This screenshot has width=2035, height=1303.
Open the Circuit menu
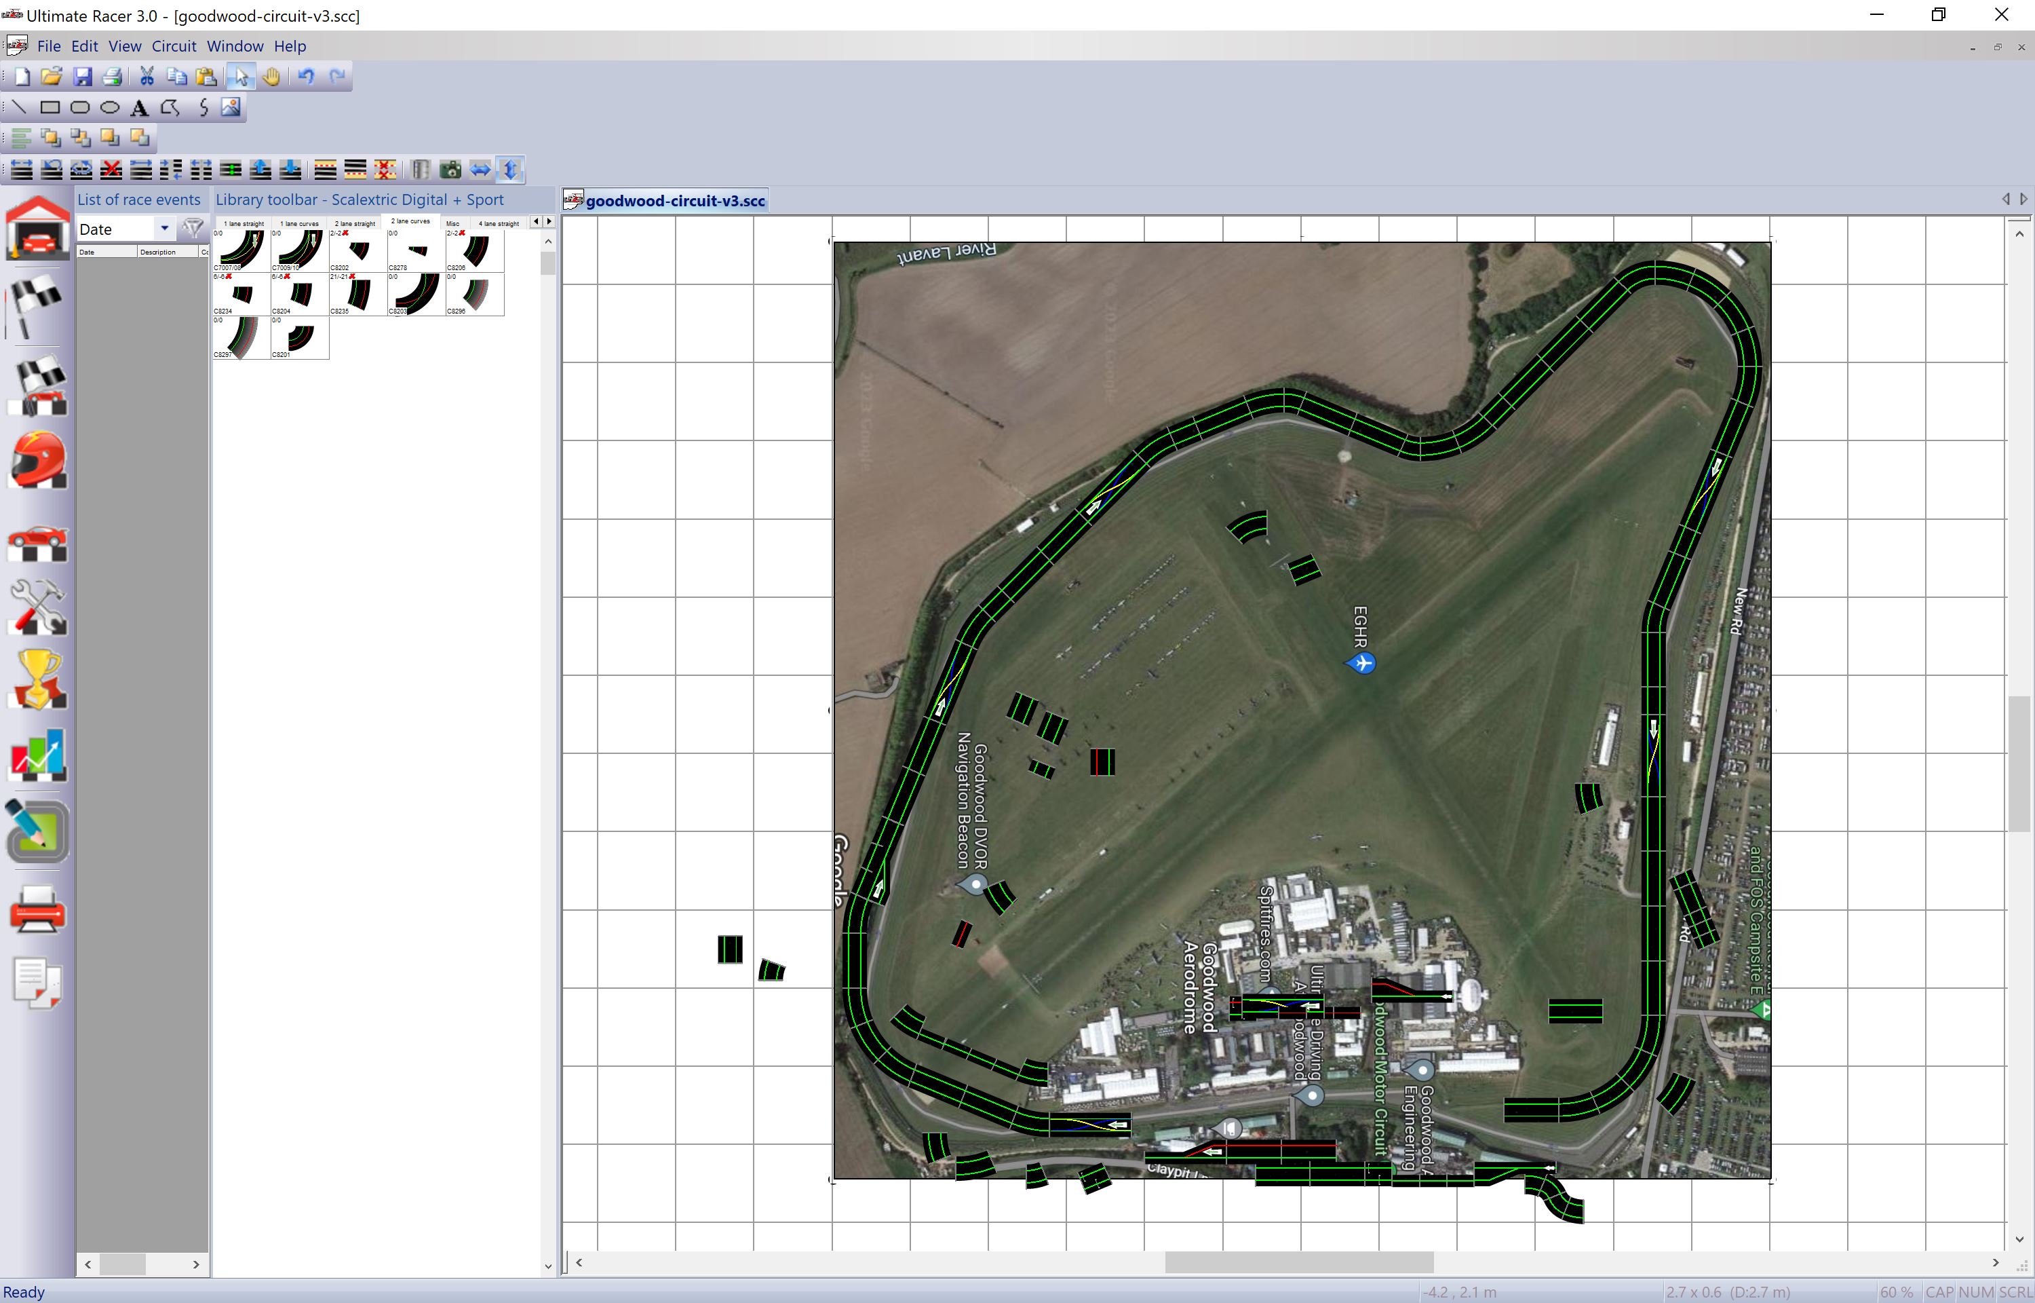click(174, 47)
